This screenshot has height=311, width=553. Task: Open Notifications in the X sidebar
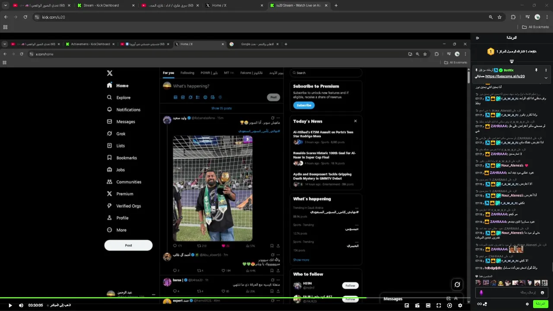pyautogui.click(x=124, y=110)
